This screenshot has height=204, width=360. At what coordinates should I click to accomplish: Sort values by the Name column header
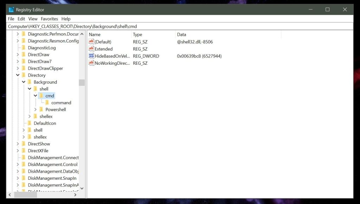(109, 34)
